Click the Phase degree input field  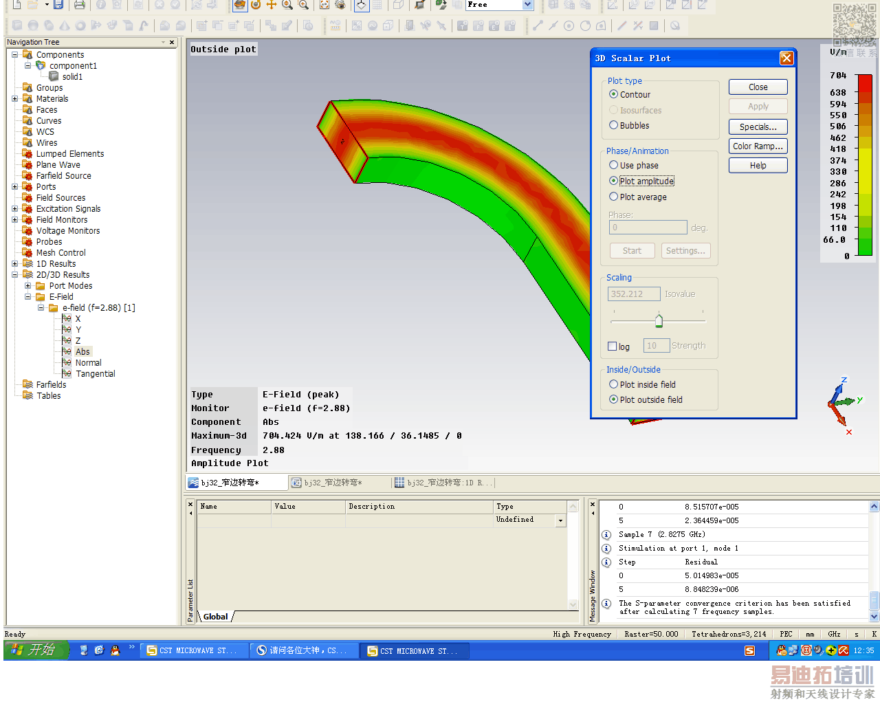(648, 228)
